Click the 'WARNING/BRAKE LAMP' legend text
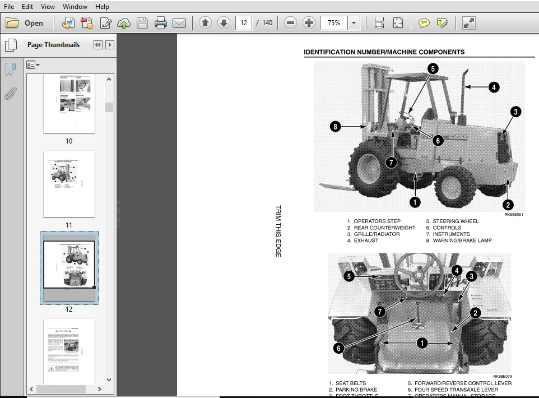 coord(462,241)
